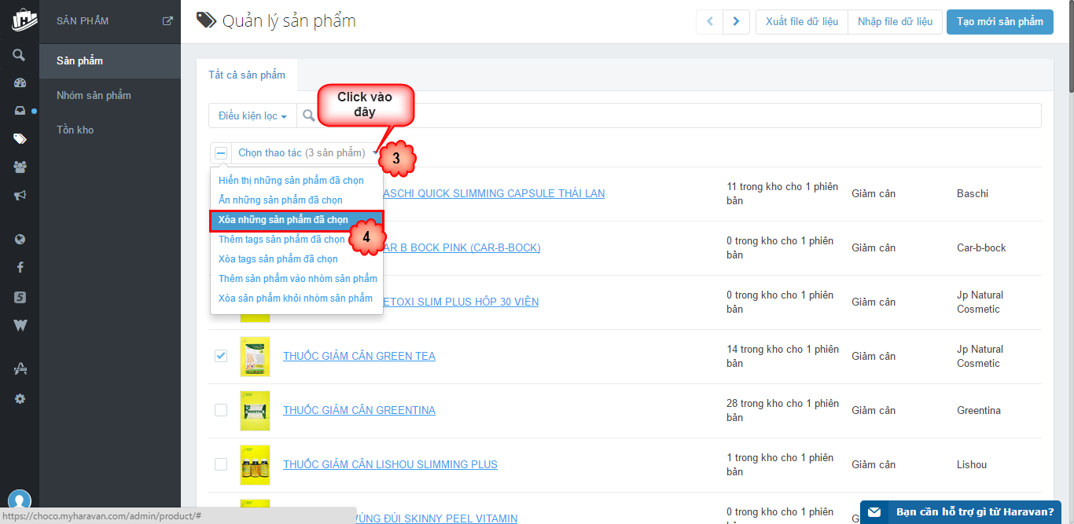Click the external link icon beside SẢN PHẨM

pyautogui.click(x=167, y=21)
